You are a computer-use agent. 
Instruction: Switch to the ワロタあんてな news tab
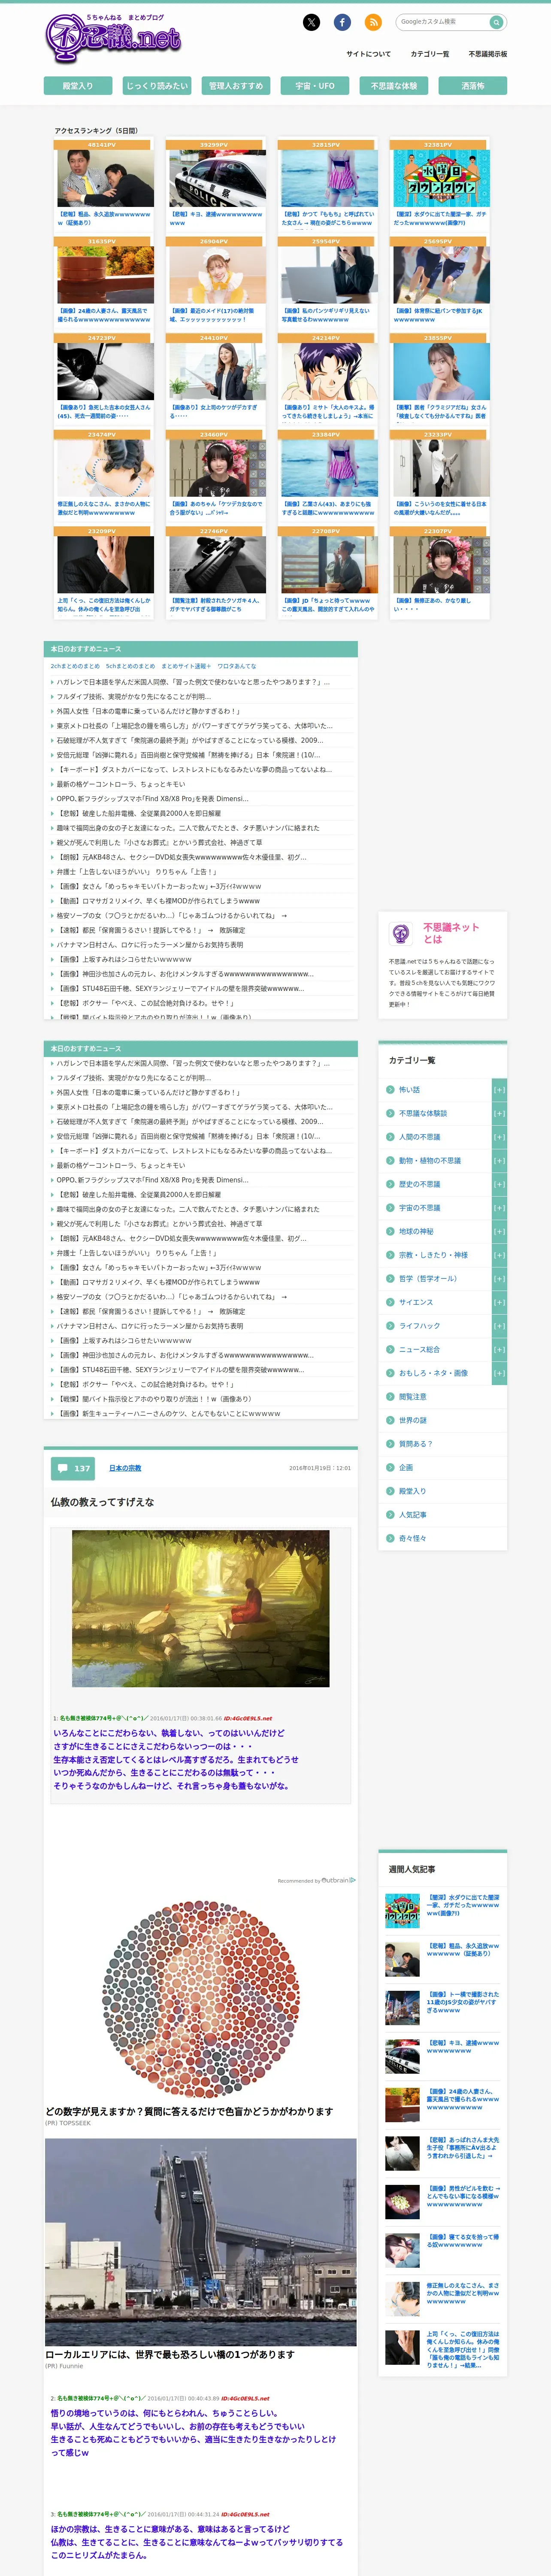237,666
